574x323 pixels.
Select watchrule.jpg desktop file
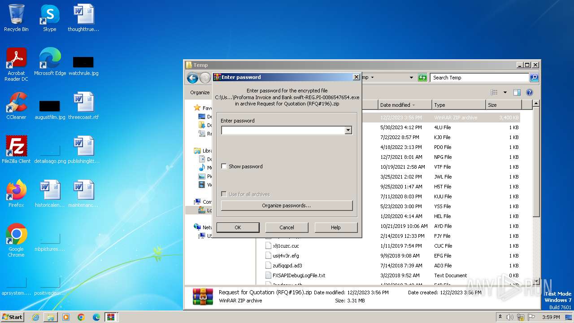tap(83, 65)
